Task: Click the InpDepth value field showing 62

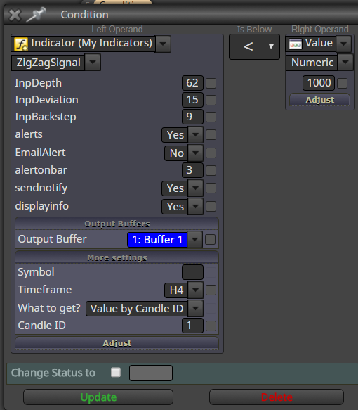Action: pos(192,83)
